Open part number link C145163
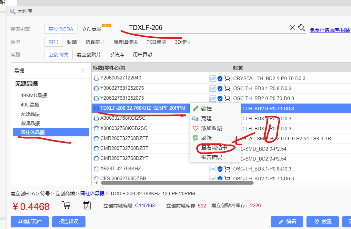The width and height of the screenshot is (351, 229). point(145,205)
